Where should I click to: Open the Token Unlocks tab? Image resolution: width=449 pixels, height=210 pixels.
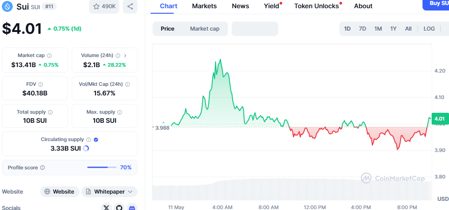point(317,6)
